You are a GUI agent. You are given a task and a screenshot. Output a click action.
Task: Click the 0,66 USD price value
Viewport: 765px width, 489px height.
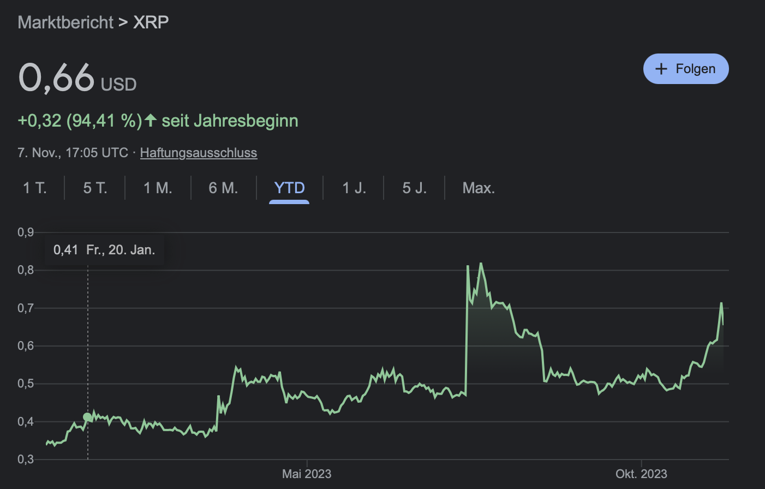(x=77, y=77)
